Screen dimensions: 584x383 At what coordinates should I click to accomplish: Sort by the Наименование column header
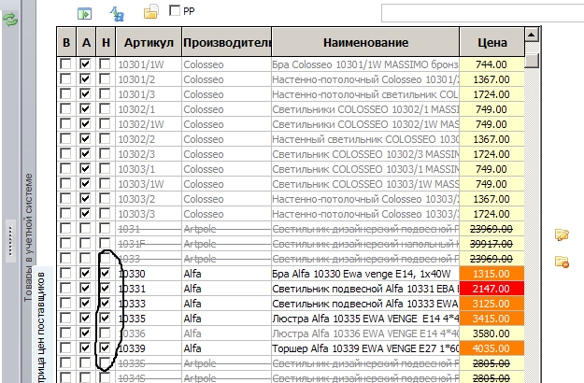365,42
